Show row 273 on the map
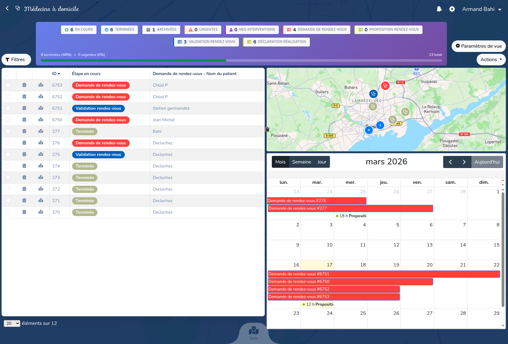Screen dimensions: 508x344 point(41,177)
